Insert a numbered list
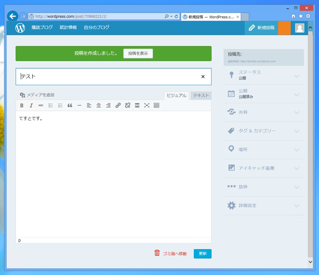Viewport: 319px width, 275px height. pos(60,106)
